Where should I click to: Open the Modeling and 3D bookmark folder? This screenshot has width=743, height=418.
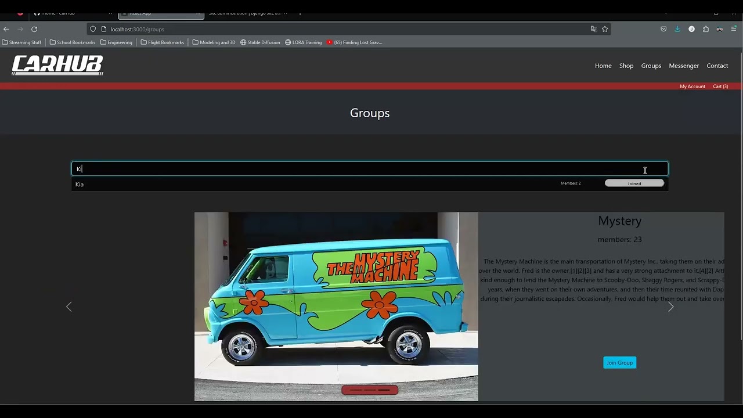point(214,42)
